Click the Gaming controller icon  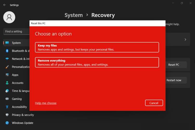click(x=7, y=99)
